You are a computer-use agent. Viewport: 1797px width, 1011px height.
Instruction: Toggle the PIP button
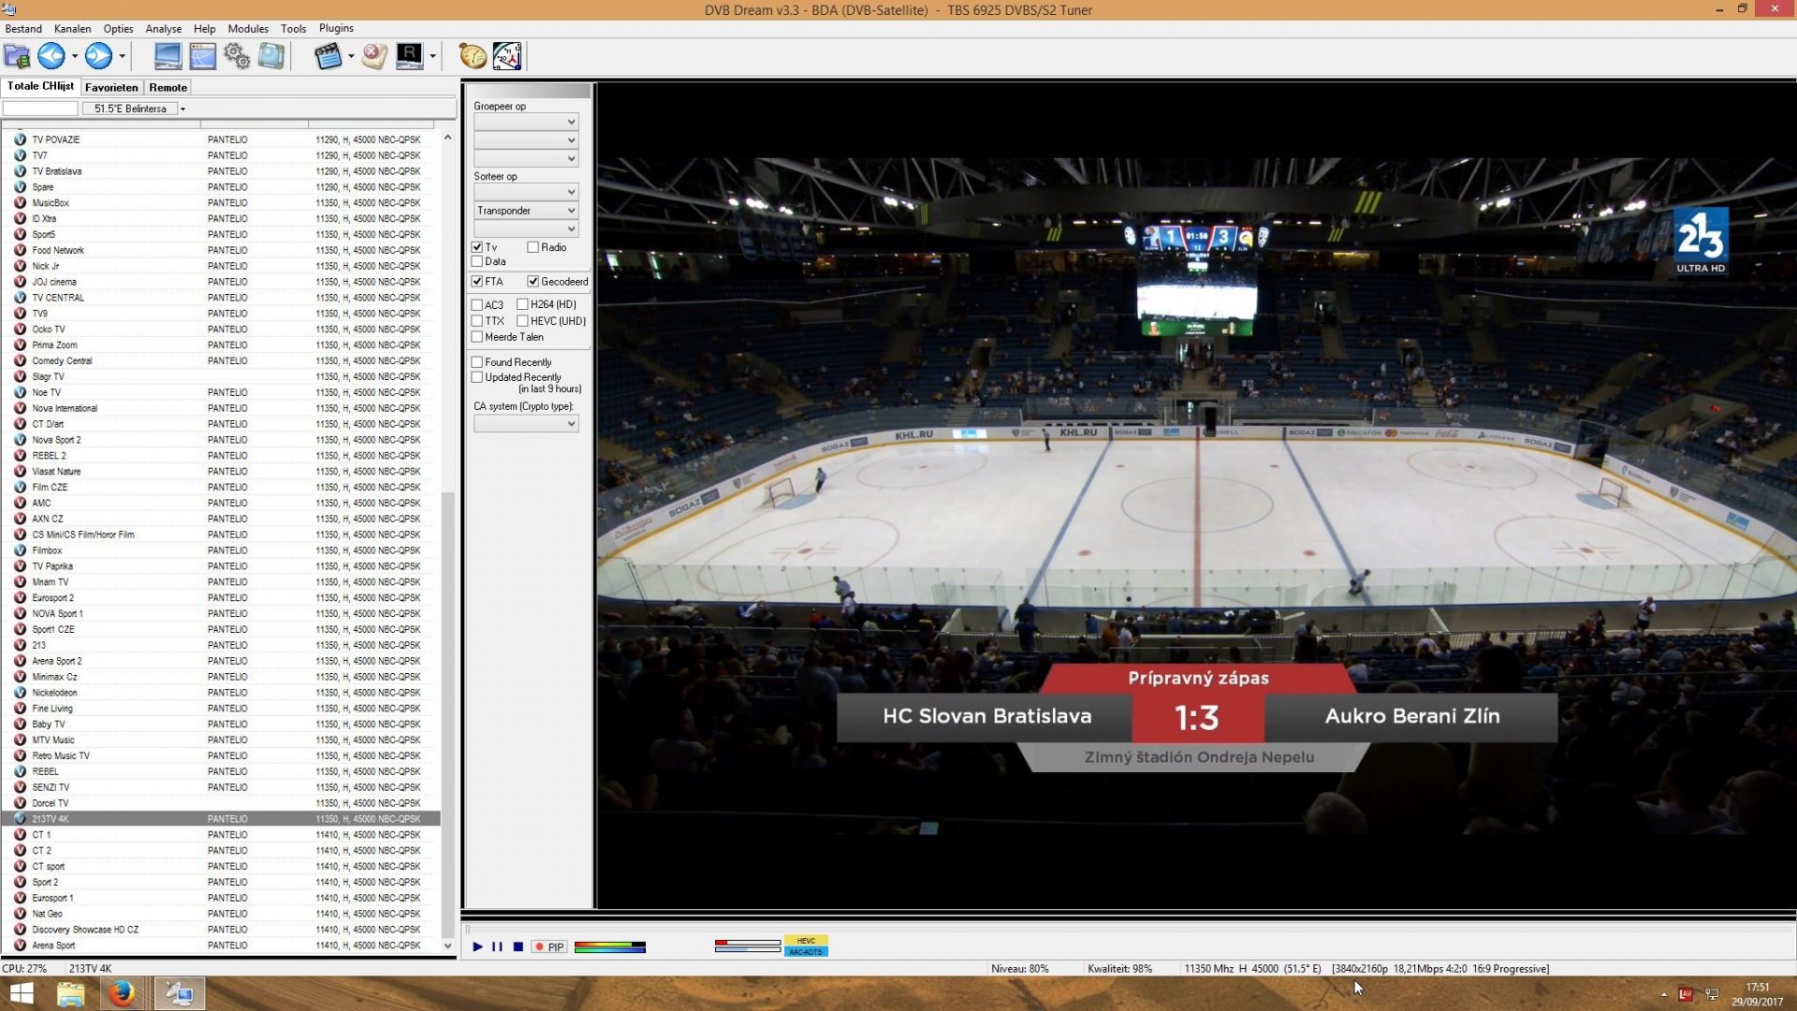[549, 947]
